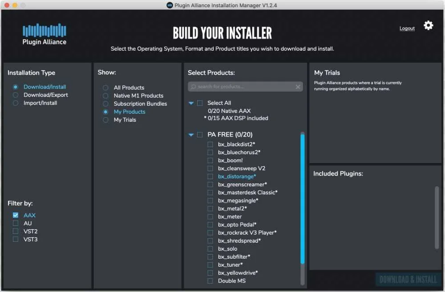445x292 pixels.
Task: Check bx_greenscreamer plugin
Action: pyautogui.click(x=210, y=184)
